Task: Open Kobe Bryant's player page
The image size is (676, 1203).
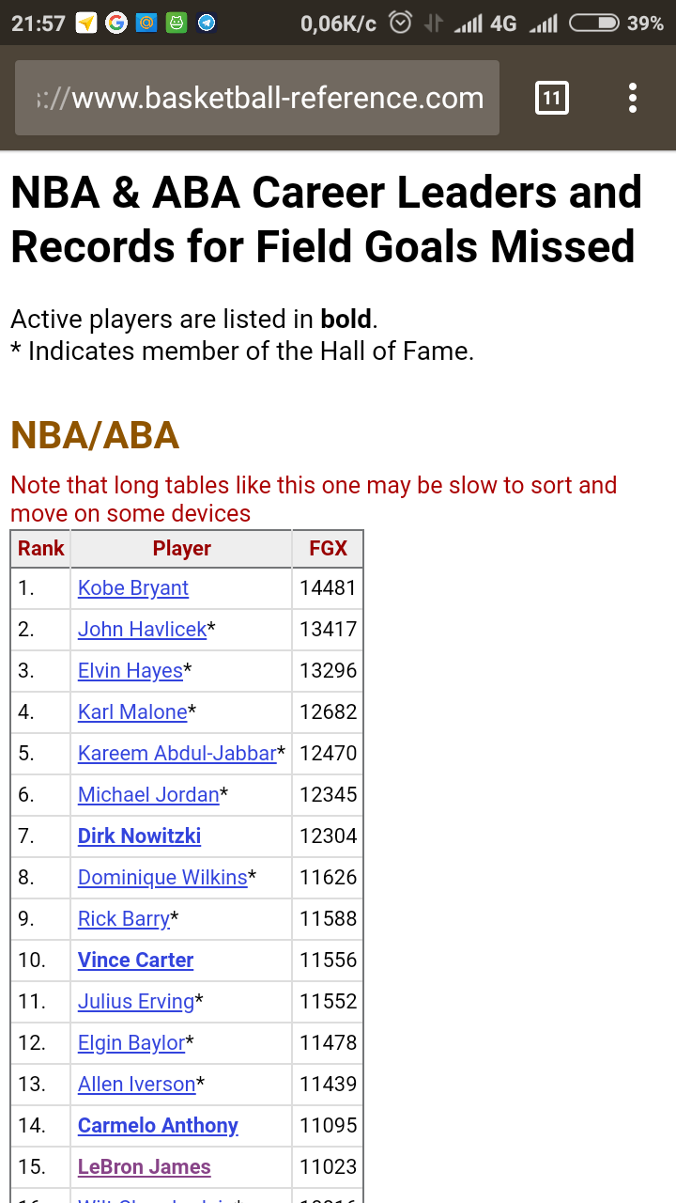Action: [x=133, y=588]
